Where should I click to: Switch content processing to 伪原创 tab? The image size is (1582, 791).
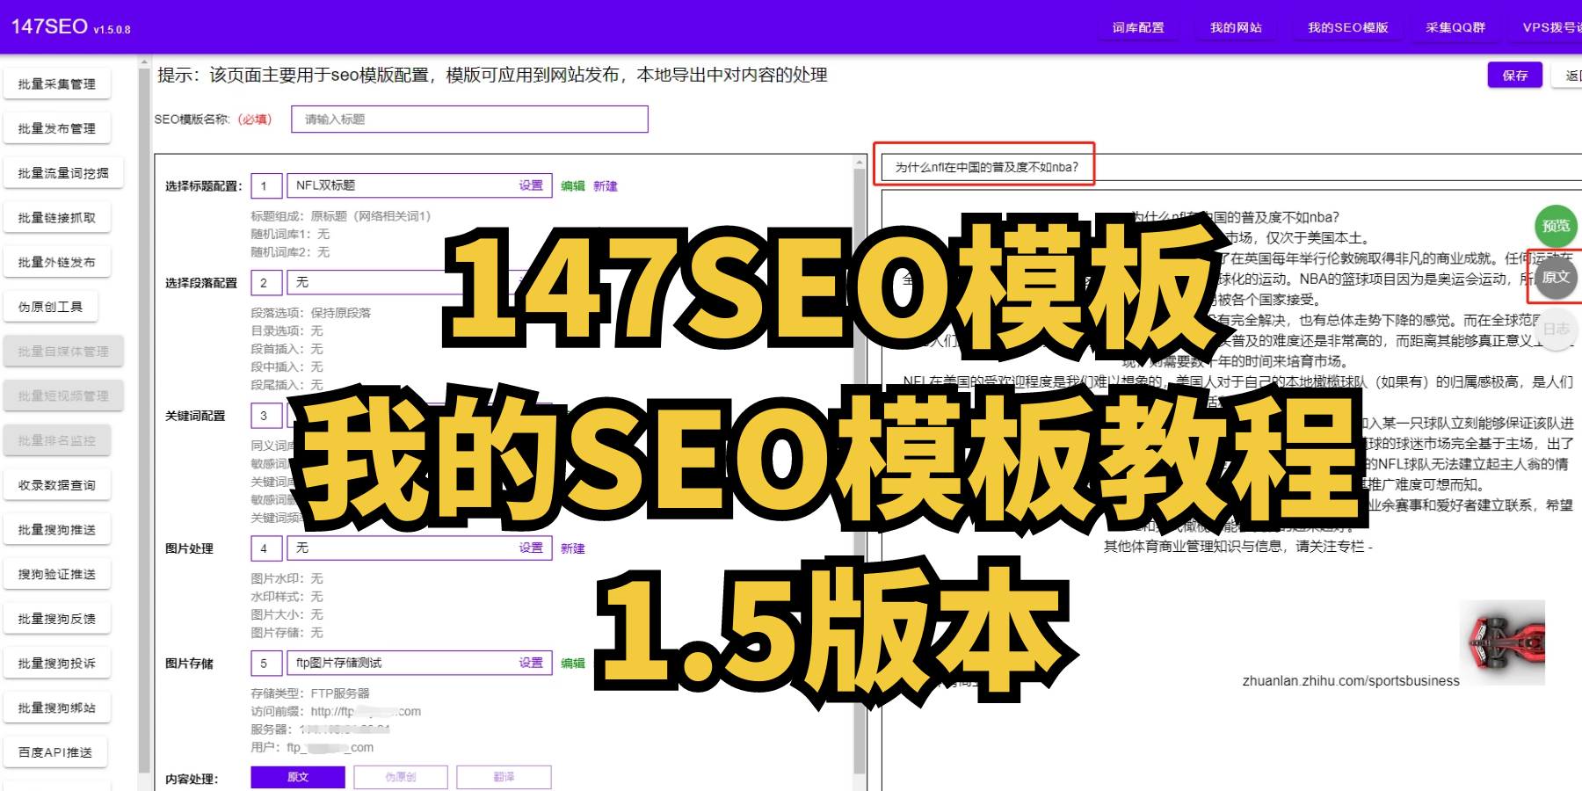(x=401, y=777)
